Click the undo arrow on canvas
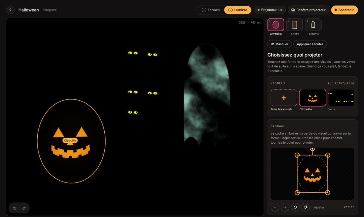Viewport: 364px width, 217px height. [14, 208]
